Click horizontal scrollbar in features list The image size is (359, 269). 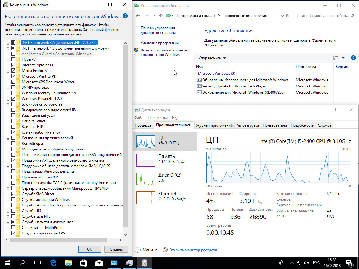(58, 240)
